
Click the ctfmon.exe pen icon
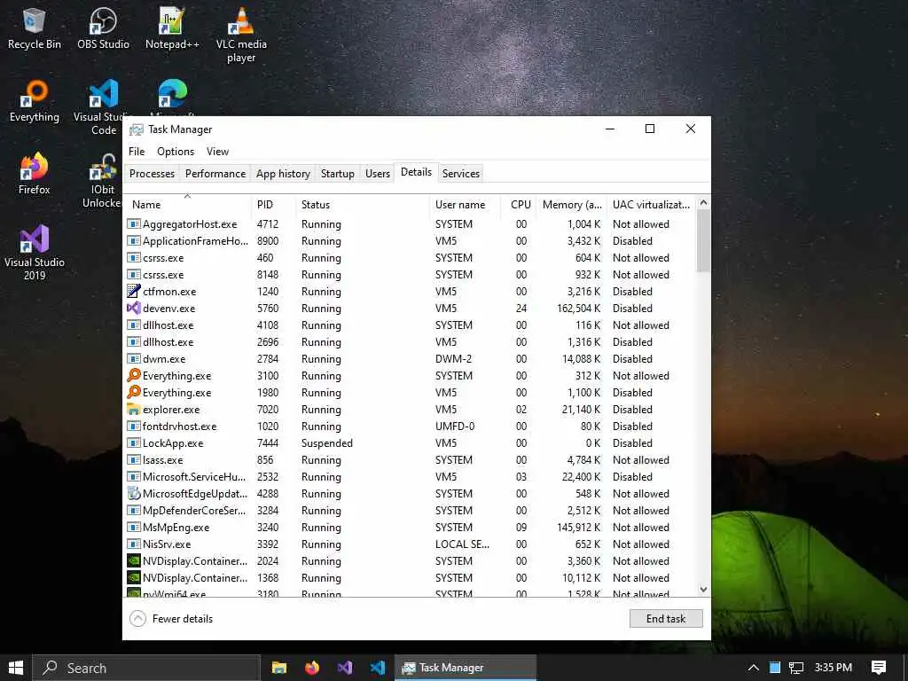(x=134, y=291)
